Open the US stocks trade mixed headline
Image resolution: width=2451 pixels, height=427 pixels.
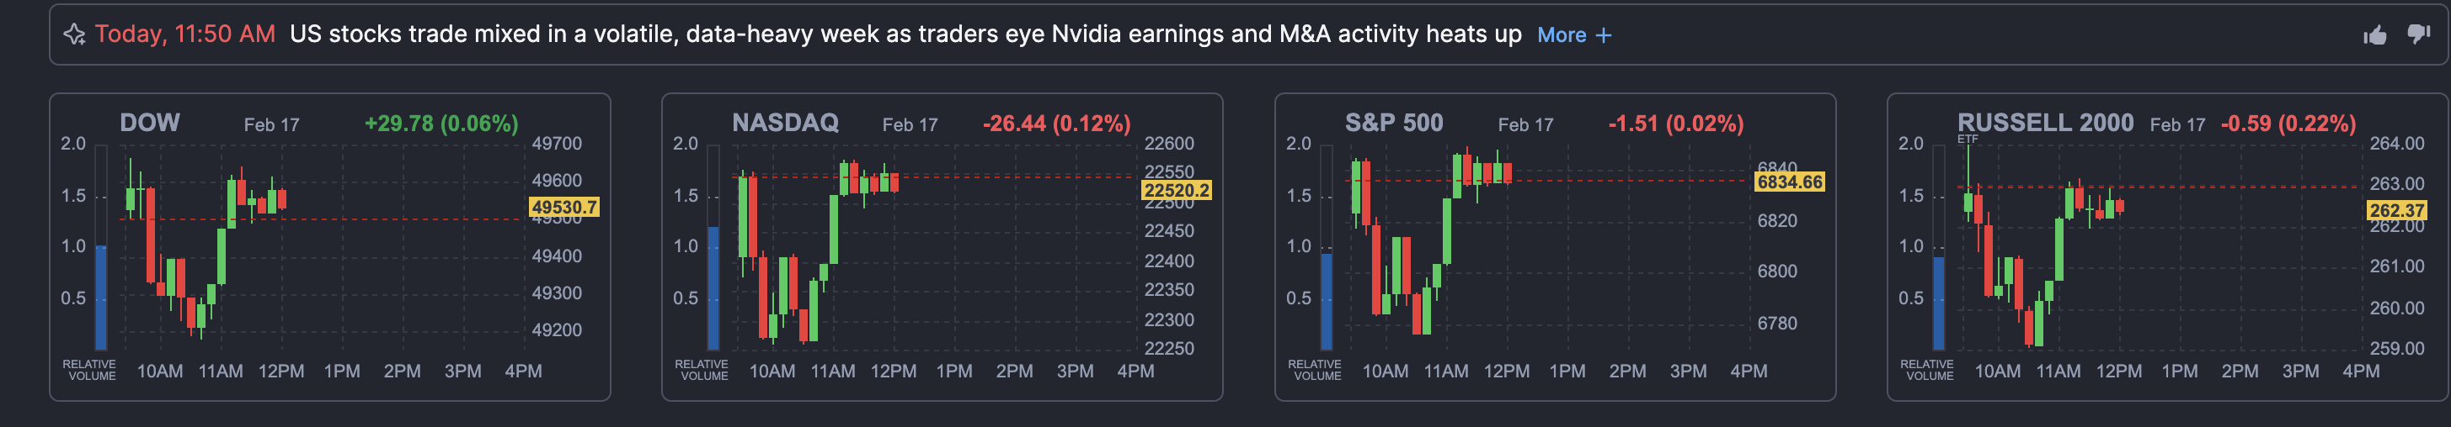[905, 34]
